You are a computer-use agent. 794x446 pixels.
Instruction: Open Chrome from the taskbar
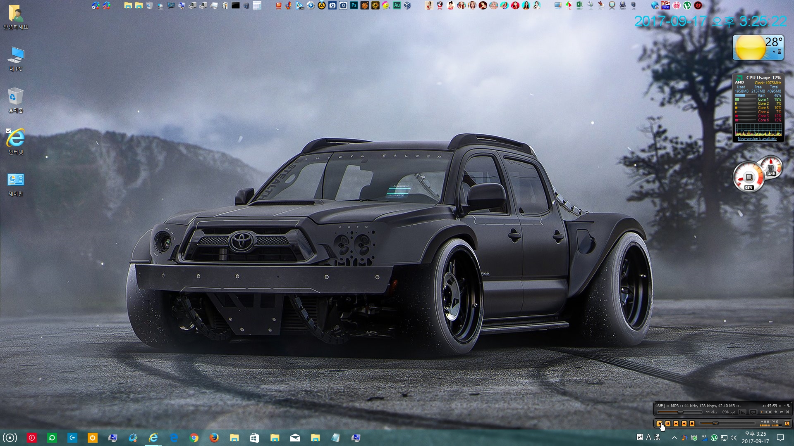[x=194, y=438]
